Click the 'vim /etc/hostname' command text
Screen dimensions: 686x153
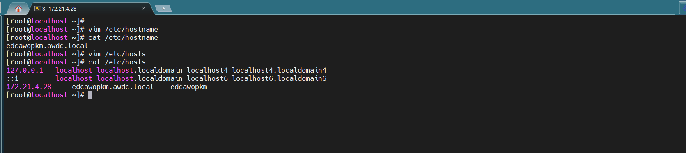click(x=123, y=29)
